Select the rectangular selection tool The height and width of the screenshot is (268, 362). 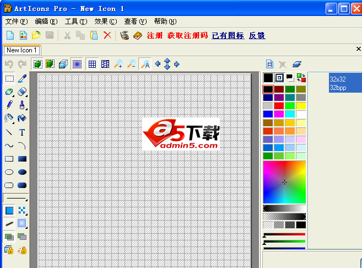tap(9, 78)
